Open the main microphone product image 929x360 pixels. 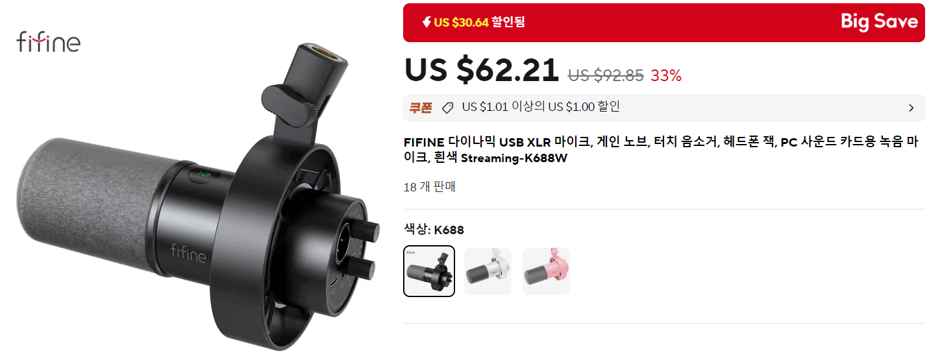197,195
